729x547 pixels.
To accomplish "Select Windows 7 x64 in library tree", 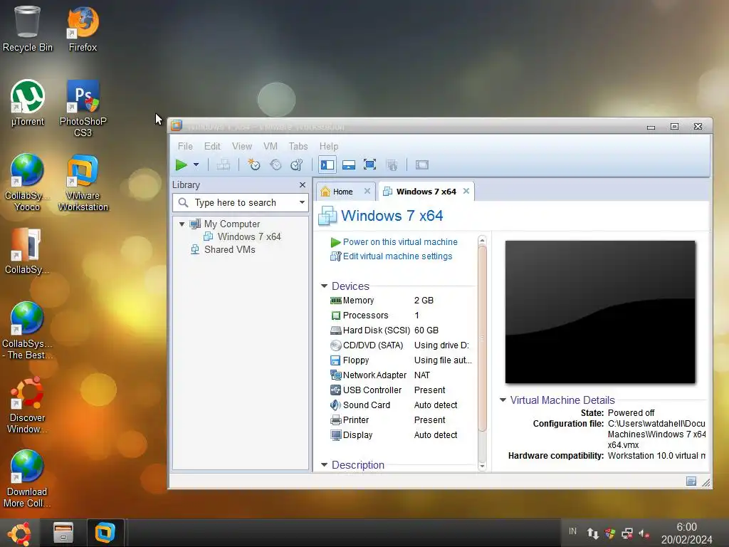I will coord(249,236).
